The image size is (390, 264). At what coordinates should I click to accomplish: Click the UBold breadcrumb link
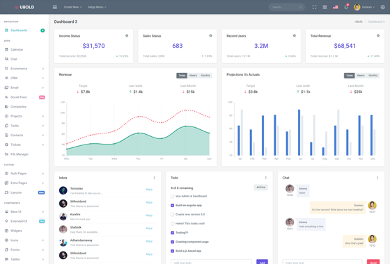[x=359, y=22]
